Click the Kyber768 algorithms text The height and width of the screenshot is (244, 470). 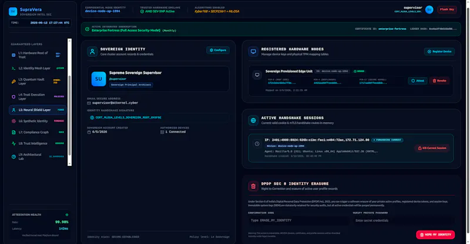217,11
